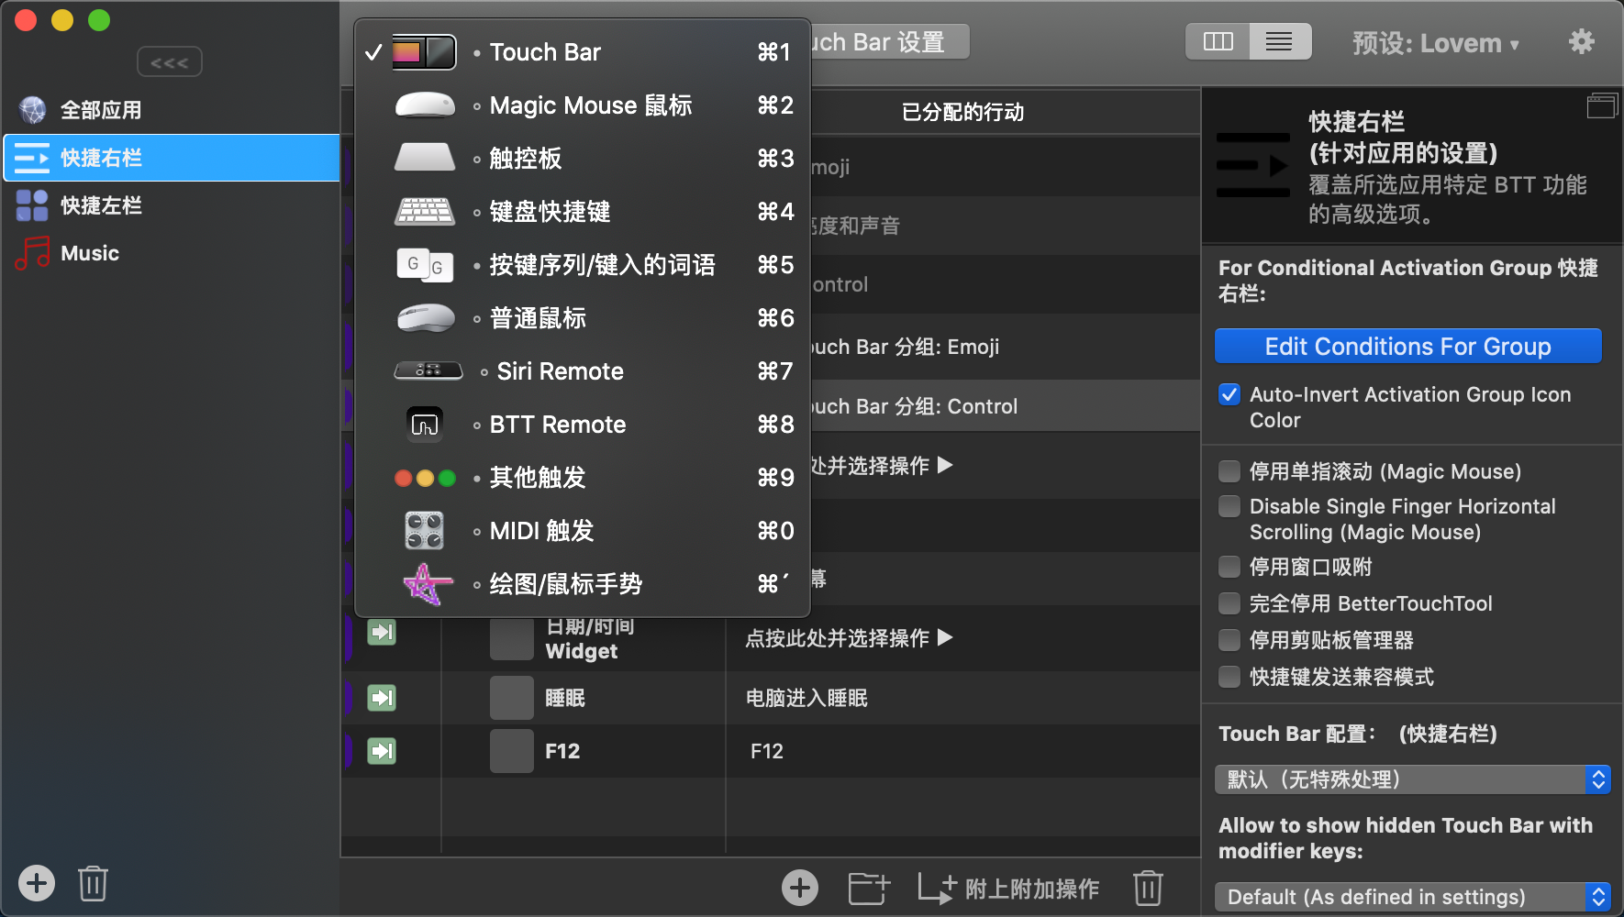Click the 日期/时间 Widget icon placeholder
1624x917 pixels.
pos(512,638)
